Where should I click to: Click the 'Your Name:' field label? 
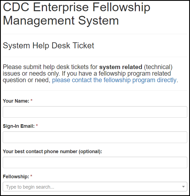click(x=16, y=101)
